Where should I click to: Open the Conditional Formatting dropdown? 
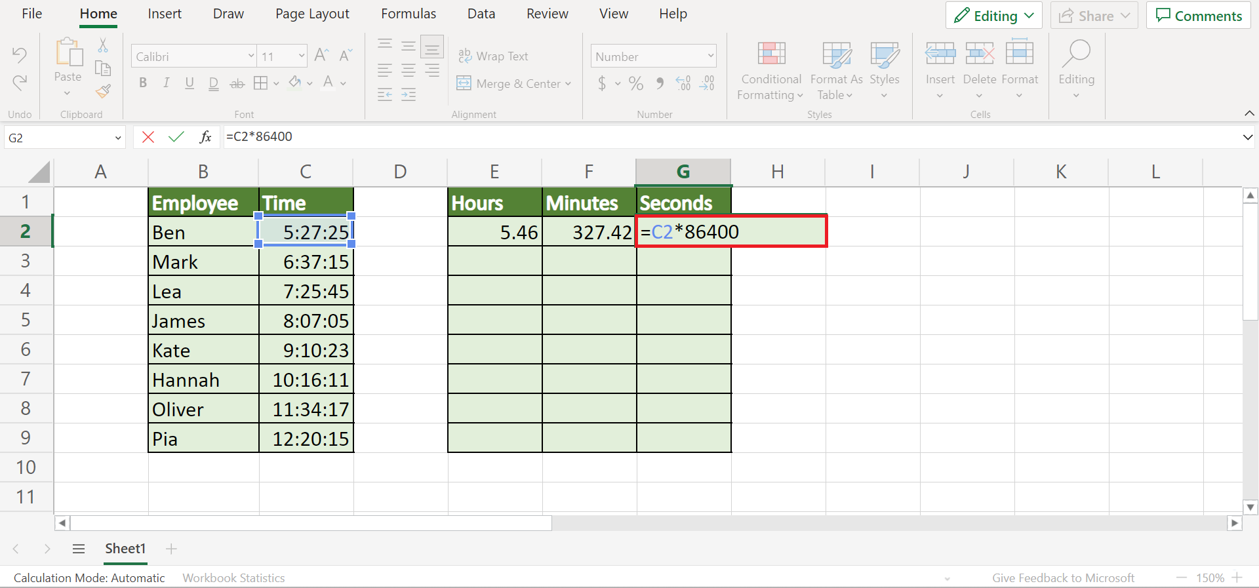[771, 71]
